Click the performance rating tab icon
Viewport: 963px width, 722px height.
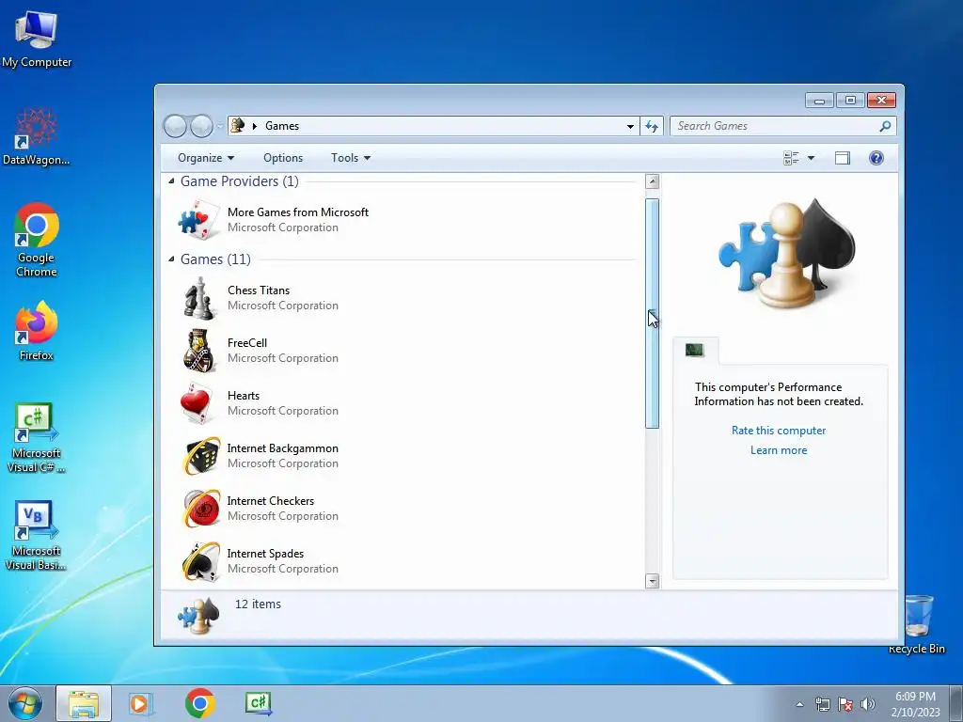[x=695, y=350]
